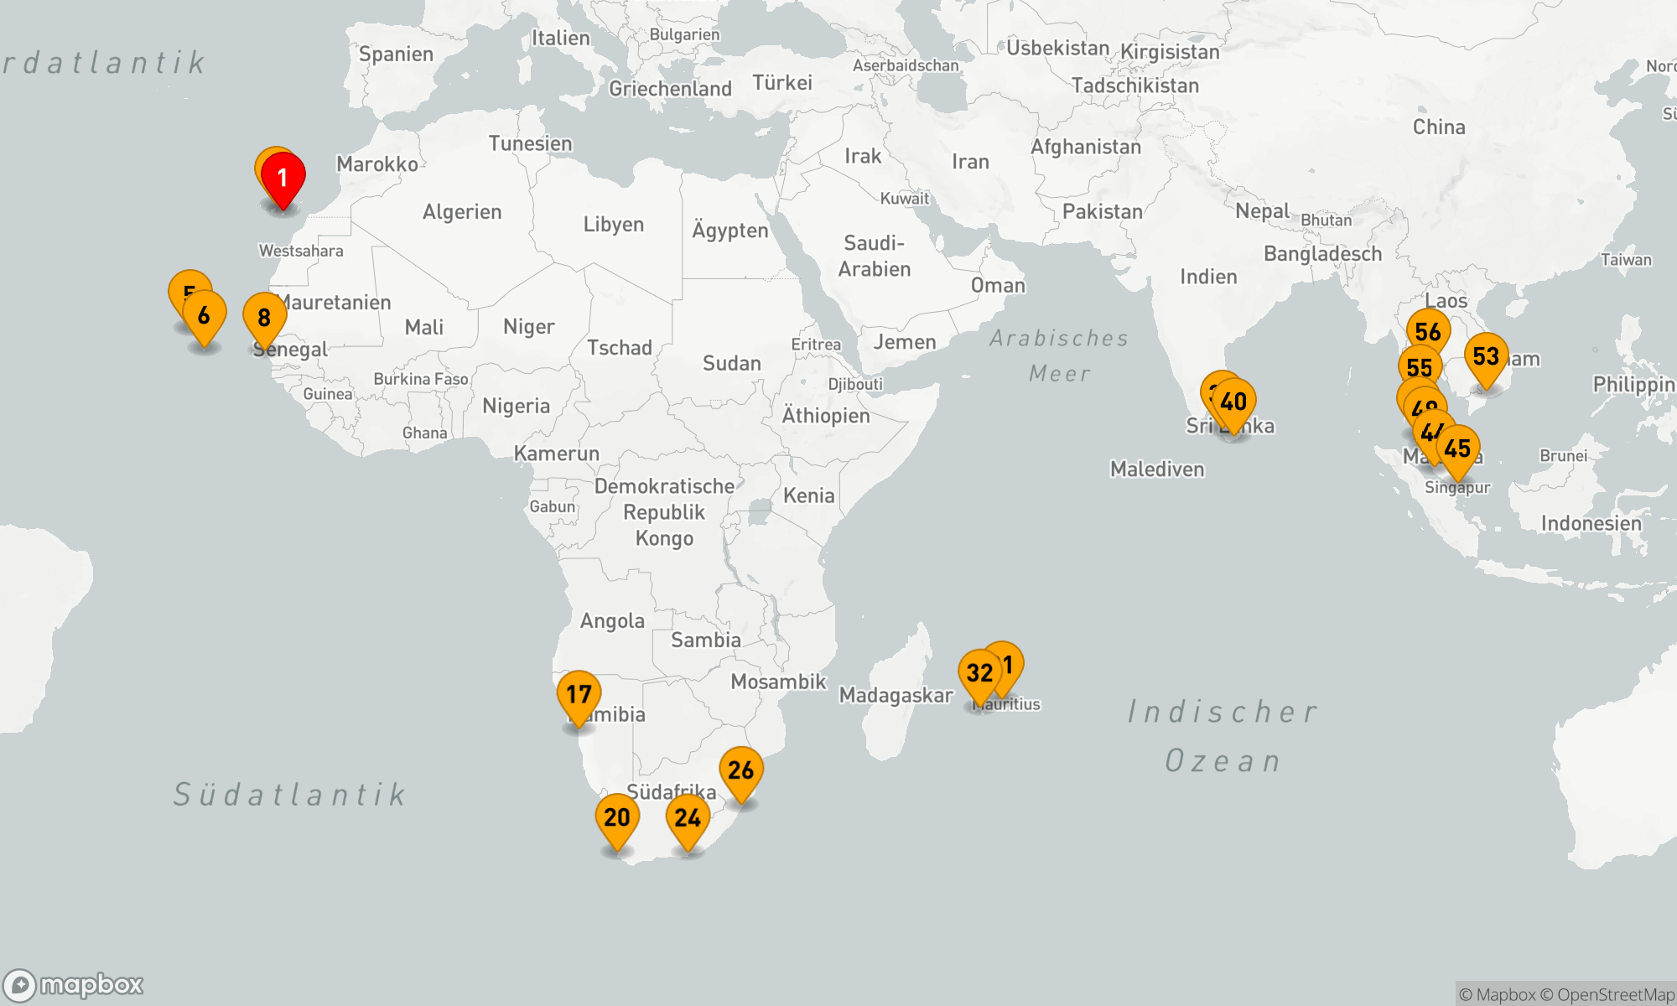Viewport: 1677px width, 1006px height.
Task: Click the Madagaskar map label
Action: coord(896,695)
